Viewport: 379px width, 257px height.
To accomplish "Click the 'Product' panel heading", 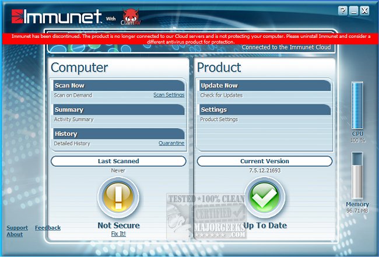I will (x=219, y=68).
